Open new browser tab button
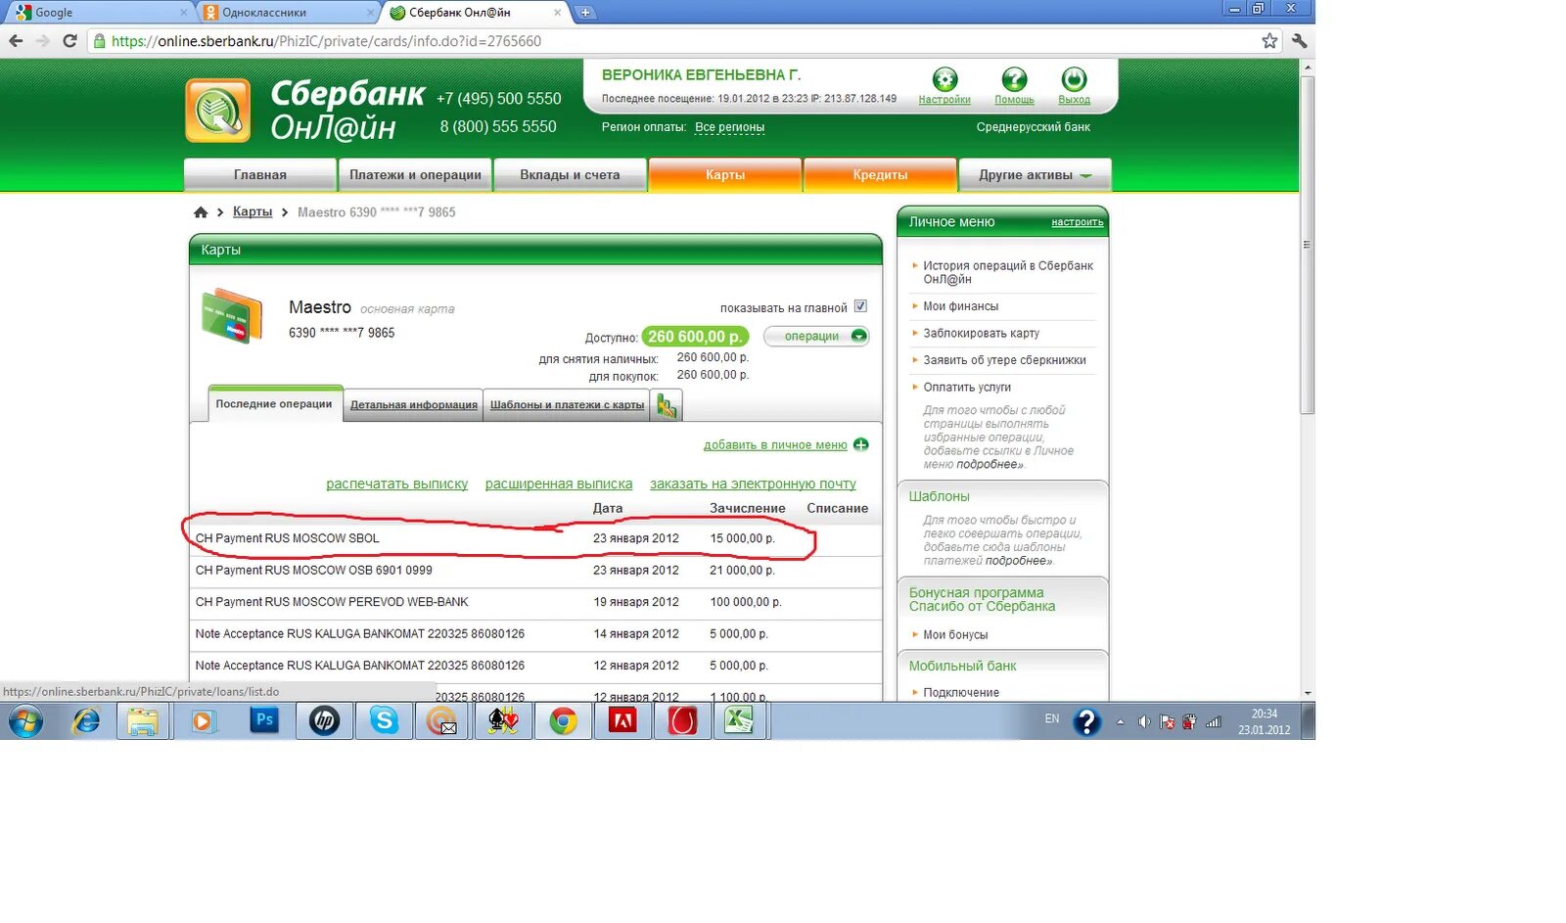Screen dimensions: 1566x923 (x=585, y=13)
